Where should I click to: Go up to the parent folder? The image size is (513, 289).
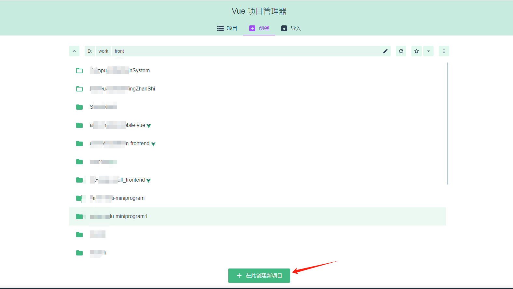(74, 51)
